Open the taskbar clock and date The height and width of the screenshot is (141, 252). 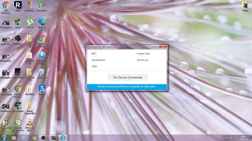point(243,138)
